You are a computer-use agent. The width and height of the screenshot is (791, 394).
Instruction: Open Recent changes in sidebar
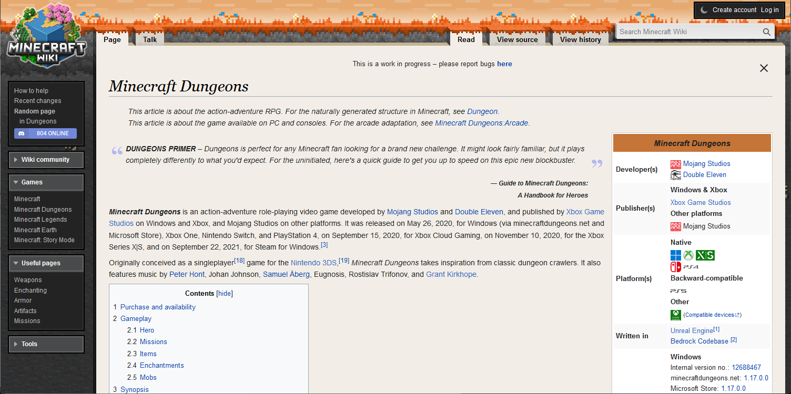38,101
